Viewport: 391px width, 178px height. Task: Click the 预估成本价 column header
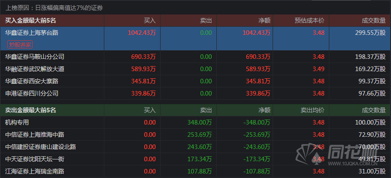pos(309,21)
